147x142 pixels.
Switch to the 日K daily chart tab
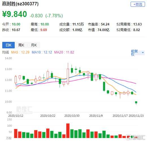click(x=8, y=45)
